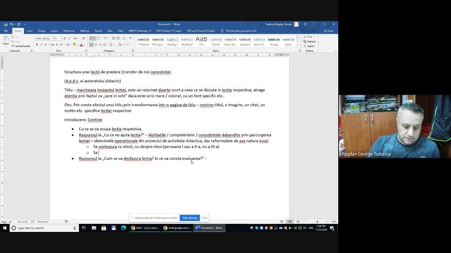
Task: Toggle bullet list formatting
Action: coord(91,38)
